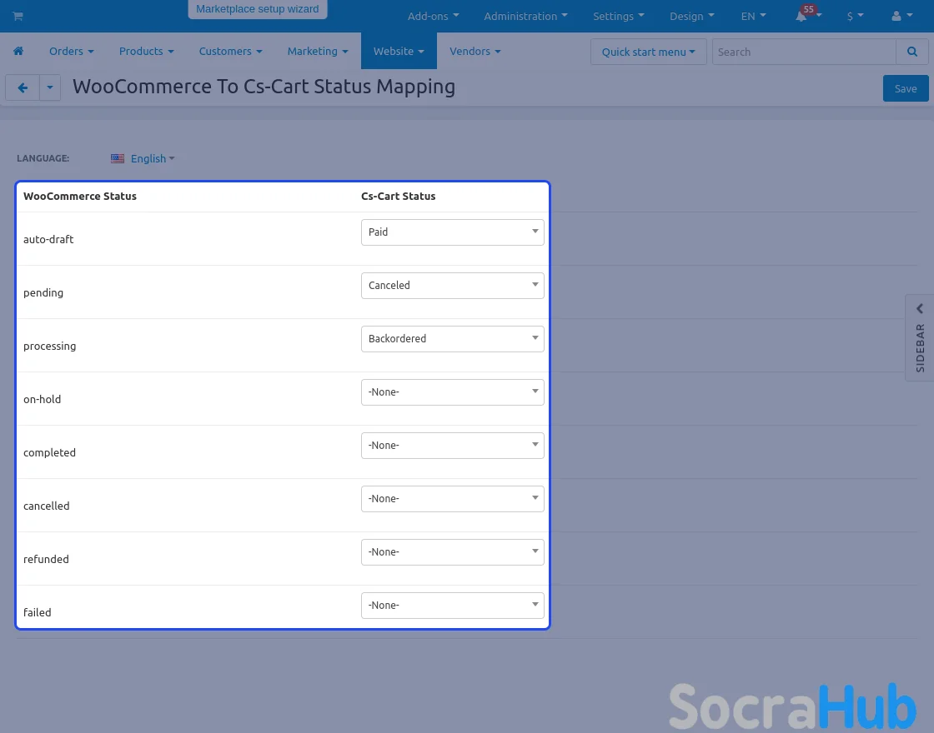Viewport: 934px width, 733px height.
Task: Click the home icon in navigation
Action: (18, 51)
